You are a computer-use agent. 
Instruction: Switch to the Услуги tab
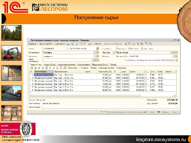[x=50, y=65]
